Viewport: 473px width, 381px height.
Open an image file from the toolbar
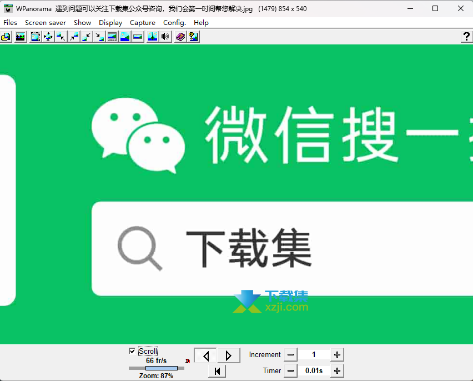[x=6, y=37]
